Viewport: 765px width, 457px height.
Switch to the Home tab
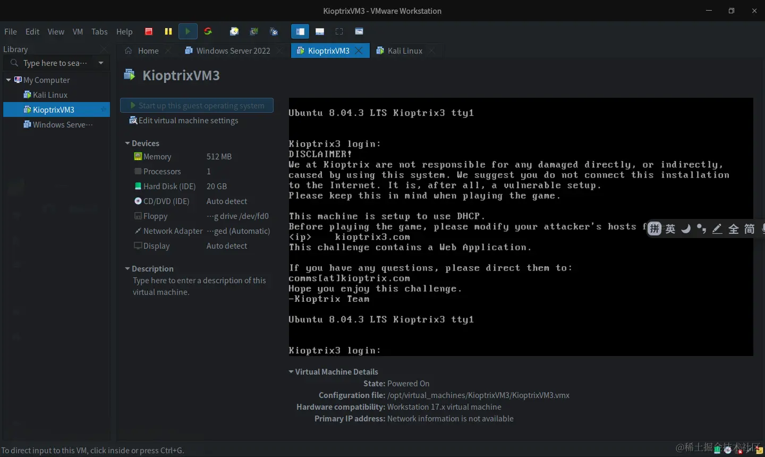(x=148, y=50)
